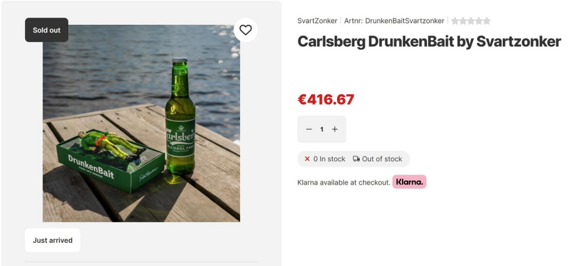Click the Sold out badge
This screenshot has height=266, width=573.
47,30
